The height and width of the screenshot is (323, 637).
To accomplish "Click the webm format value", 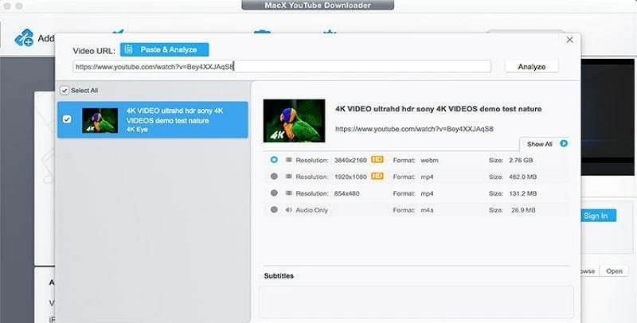I will [x=429, y=160].
